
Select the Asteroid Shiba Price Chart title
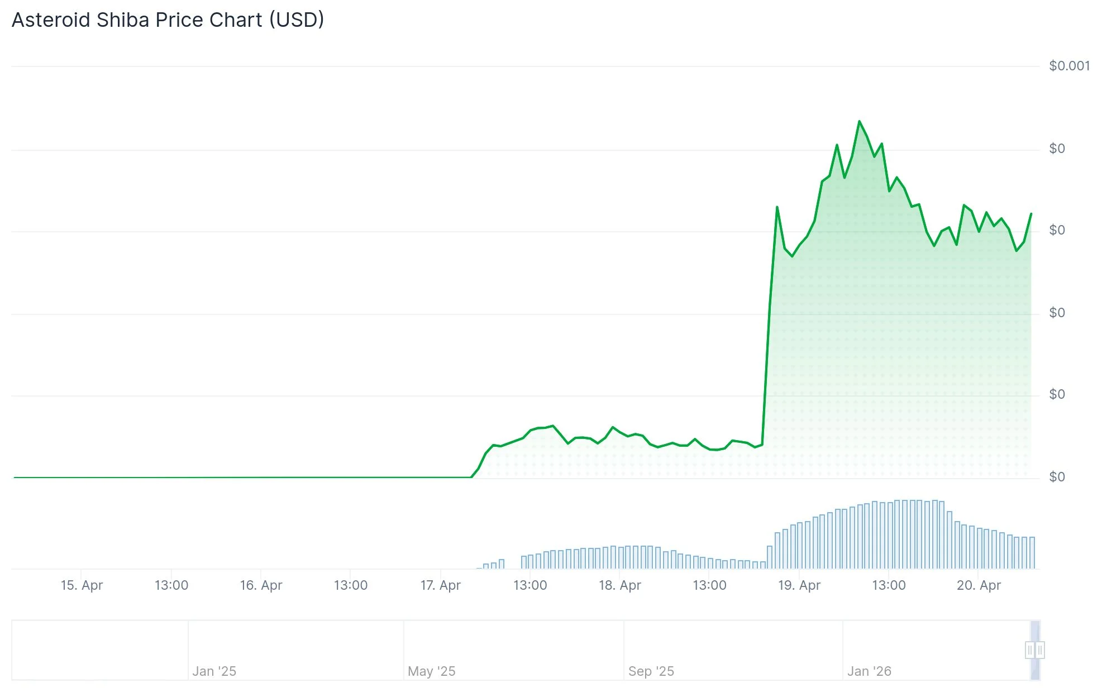[x=168, y=20]
